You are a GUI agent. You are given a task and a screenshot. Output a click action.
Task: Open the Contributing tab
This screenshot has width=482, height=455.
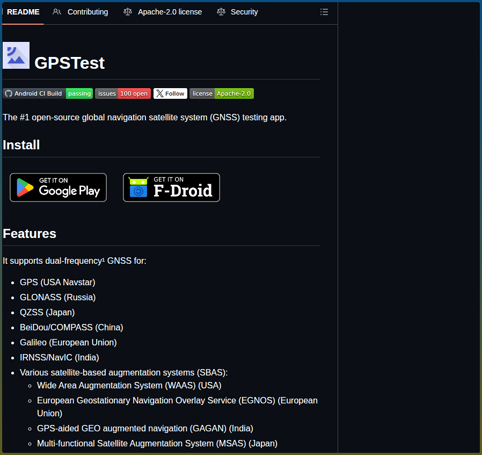point(81,12)
